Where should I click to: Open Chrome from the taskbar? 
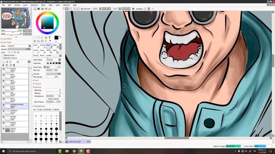[x=74, y=151]
